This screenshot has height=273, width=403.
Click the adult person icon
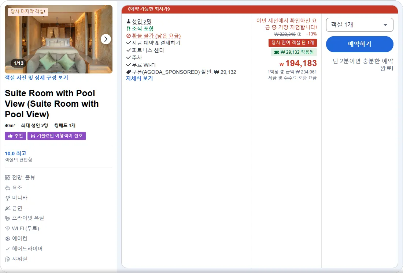click(x=129, y=21)
